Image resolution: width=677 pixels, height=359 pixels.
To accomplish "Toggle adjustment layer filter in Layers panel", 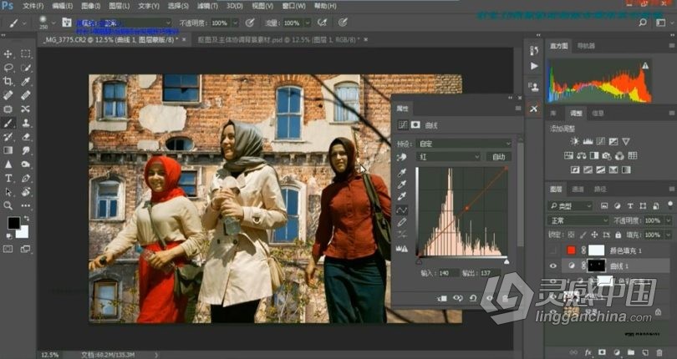I will (617, 206).
